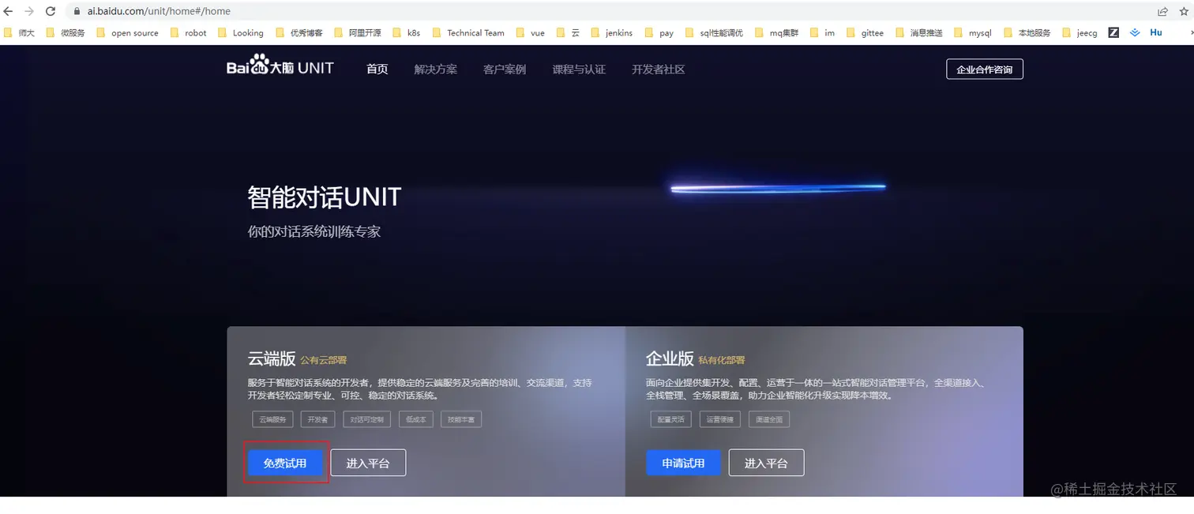
Task: Click the 配置灵活 tag
Action: coord(671,419)
